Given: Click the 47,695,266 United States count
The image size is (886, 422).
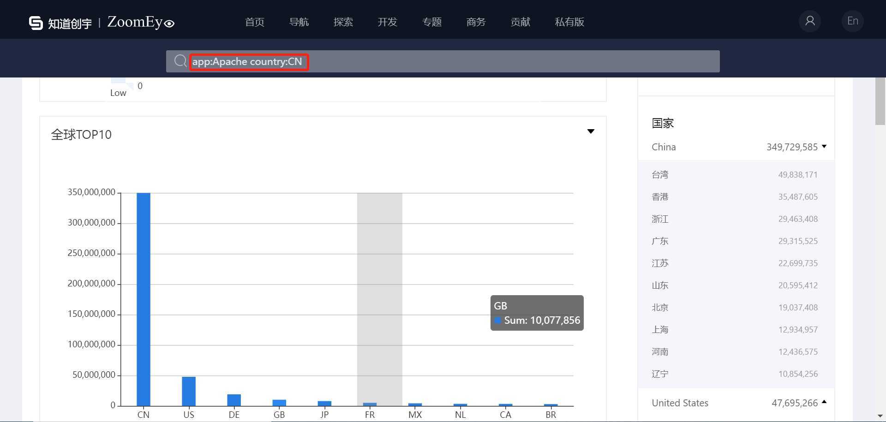Looking at the screenshot, I should pyautogui.click(x=795, y=403).
